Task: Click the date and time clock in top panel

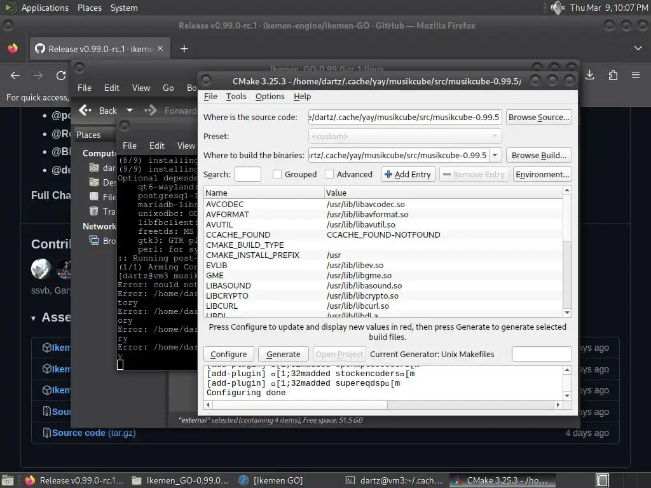Action: (608, 8)
